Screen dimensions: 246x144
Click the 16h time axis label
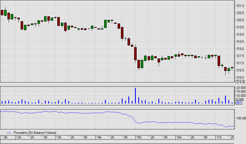pos(179,137)
